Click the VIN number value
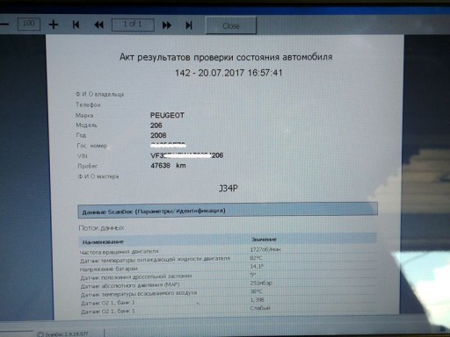The height and width of the screenshot is (337, 450). click(x=187, y=155)
